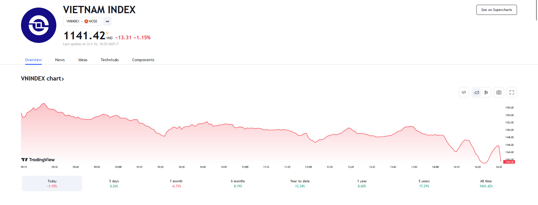This screenshot has width=538, height=205.
Task: Open the VNINDEX HOSE symbol selector
Action: pyautogui.click(x=82, y=21)
